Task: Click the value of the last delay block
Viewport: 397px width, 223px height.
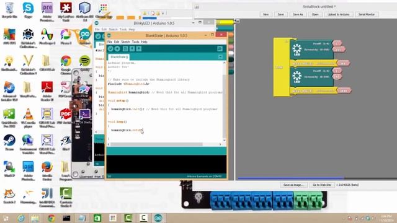Action: (344, 90)
